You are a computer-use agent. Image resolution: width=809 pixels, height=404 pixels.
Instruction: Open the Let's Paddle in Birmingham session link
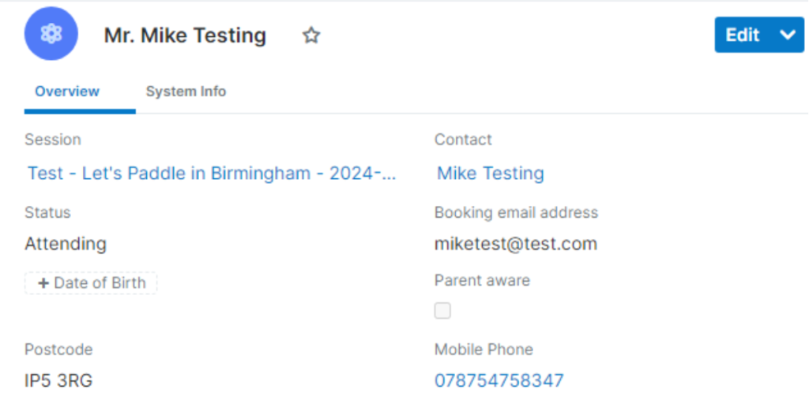tap(212, 174)
